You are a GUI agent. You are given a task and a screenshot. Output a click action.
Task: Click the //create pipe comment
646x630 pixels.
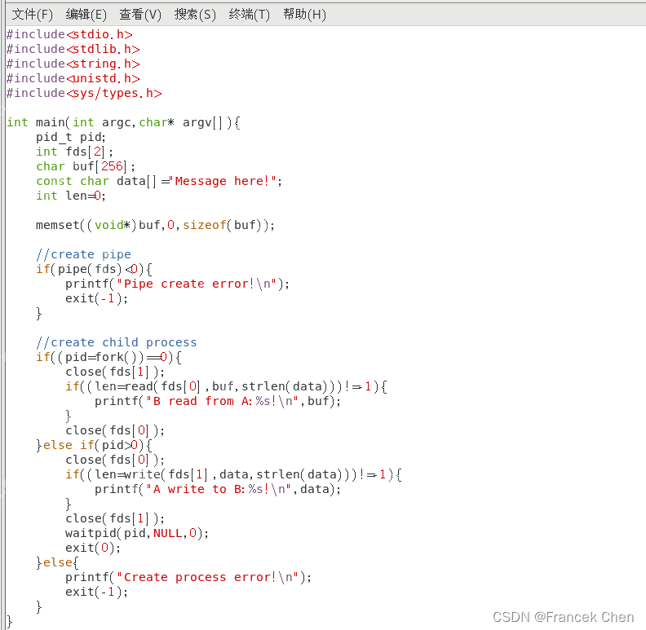84,255
